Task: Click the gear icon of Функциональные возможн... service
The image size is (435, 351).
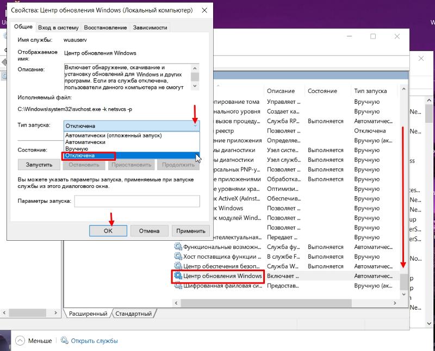Action: click(x=178, y=247)
